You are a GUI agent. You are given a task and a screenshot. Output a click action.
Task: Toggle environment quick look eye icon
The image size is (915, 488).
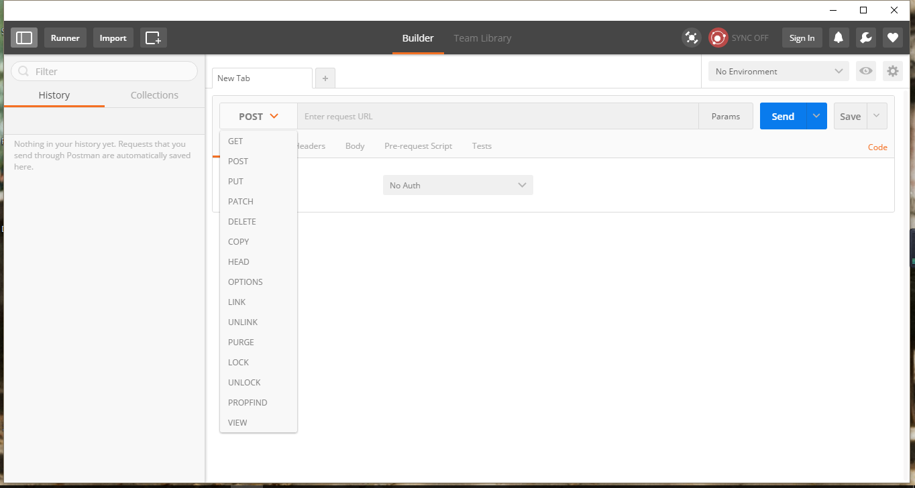point(866,71)
